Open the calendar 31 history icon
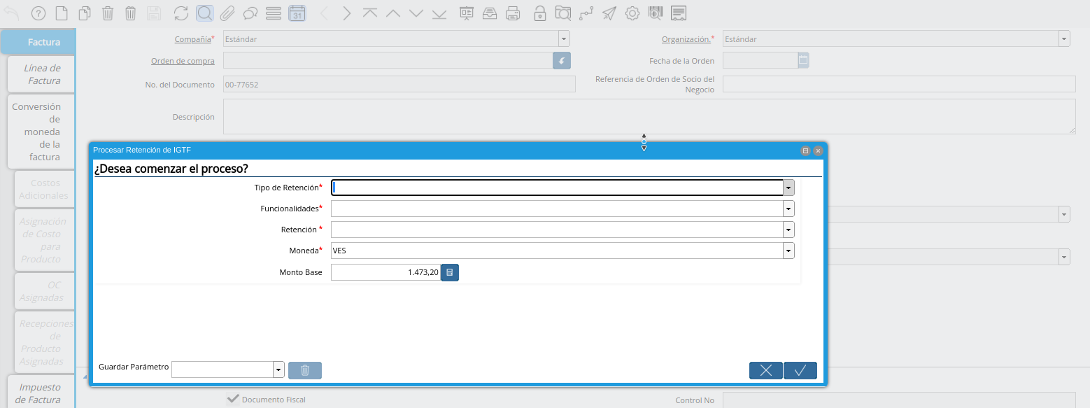The height and width of the screenshot is (408, 1090). coord(297,13)
